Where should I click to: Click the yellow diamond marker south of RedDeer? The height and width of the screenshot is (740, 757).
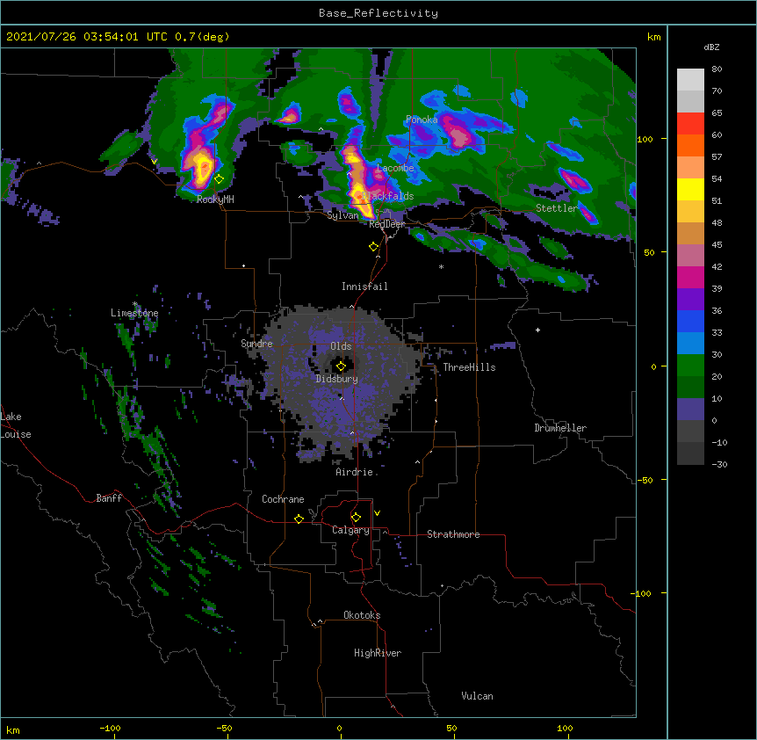[374, 247]
